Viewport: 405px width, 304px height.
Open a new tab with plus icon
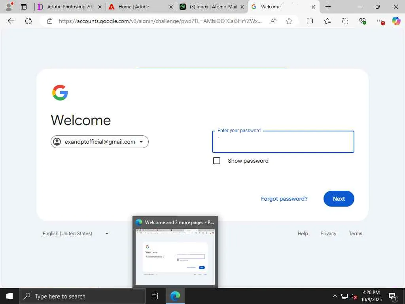328,7
